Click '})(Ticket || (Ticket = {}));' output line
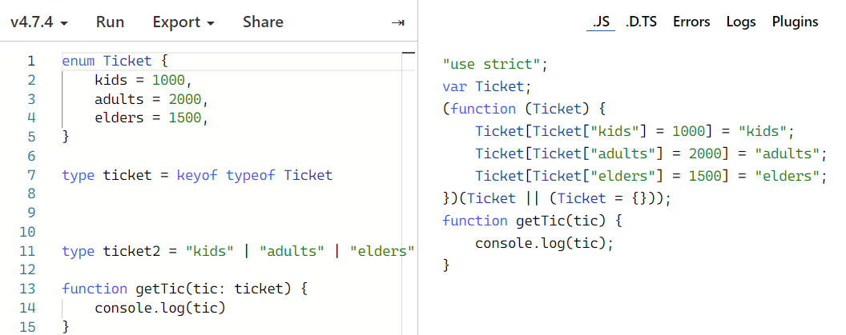The image size is (846, 335). pyautogui.click(x=556, y=198)
